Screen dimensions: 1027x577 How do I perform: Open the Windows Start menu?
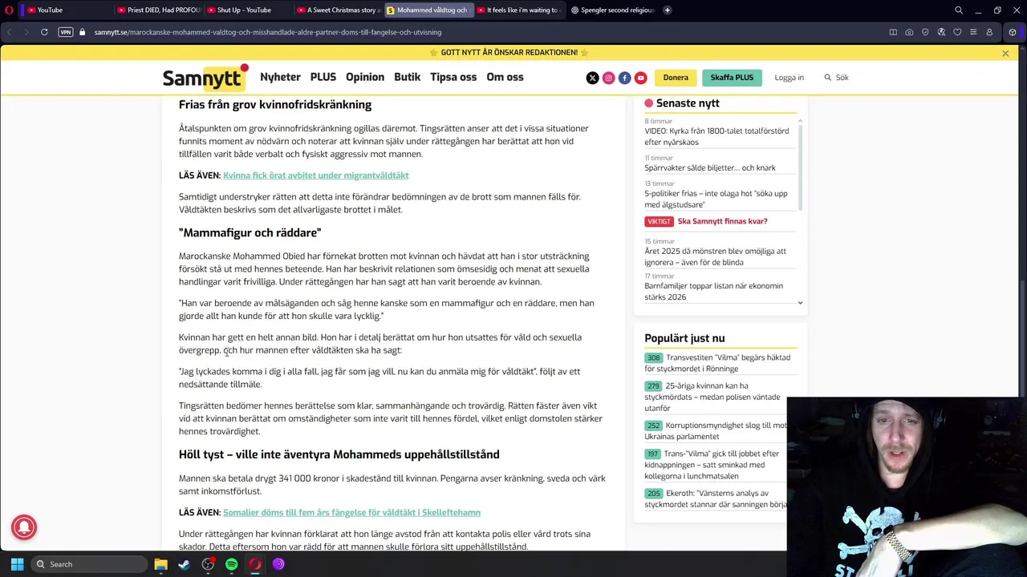click(17, 564)
